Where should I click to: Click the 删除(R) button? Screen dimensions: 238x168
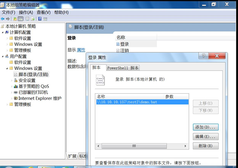[206, 146]
